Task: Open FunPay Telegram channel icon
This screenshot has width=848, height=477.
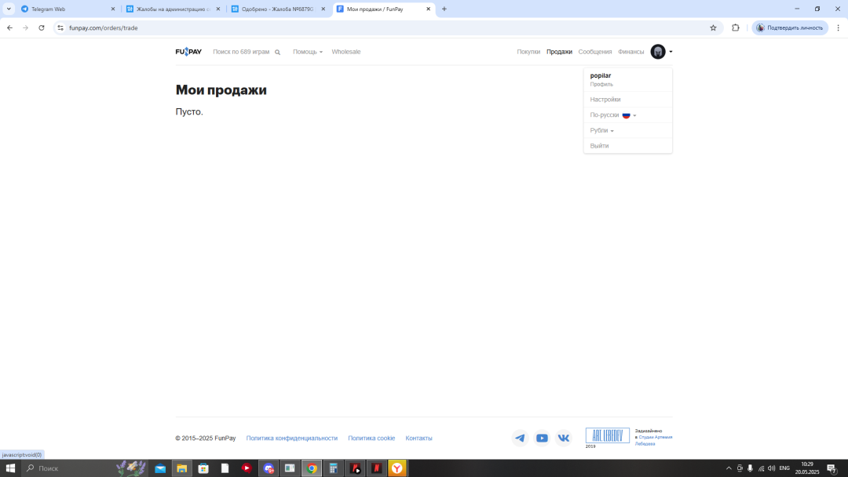Action: tap(520, 438)
